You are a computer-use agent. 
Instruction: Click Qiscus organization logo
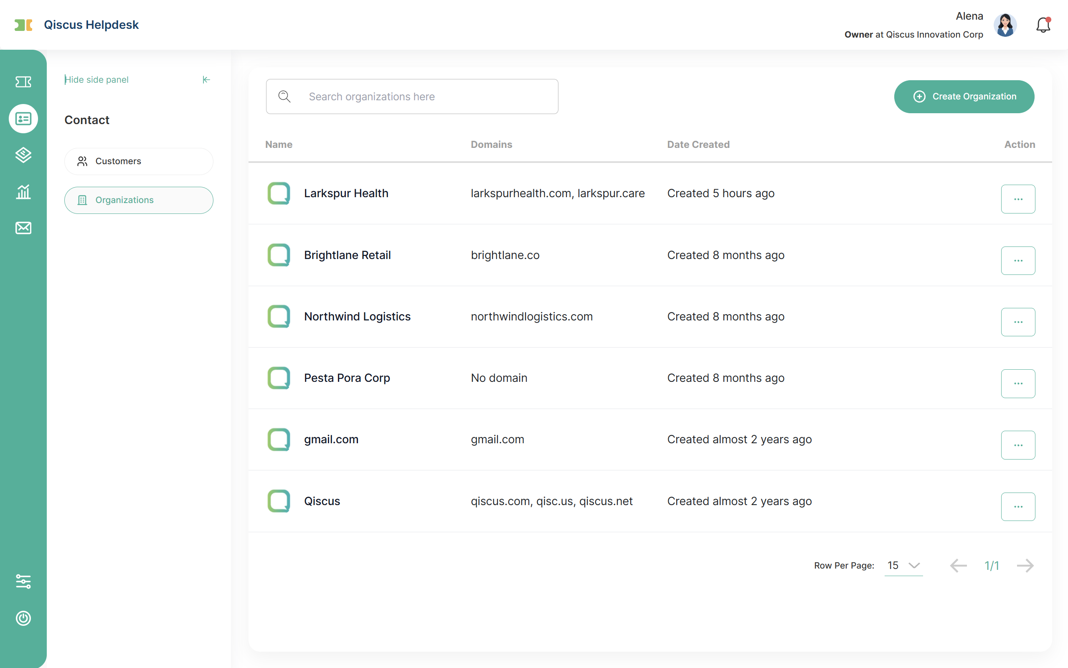pyautogui.click(x=279, y=501)
